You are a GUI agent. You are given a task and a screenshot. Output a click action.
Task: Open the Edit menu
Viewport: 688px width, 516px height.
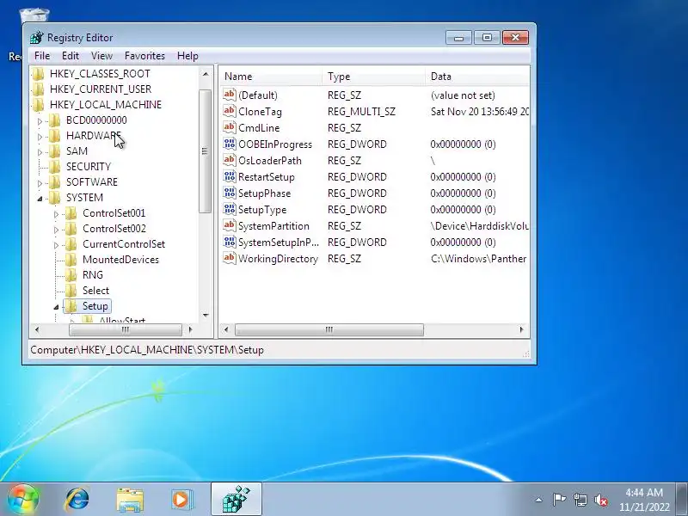coord(71,56)
